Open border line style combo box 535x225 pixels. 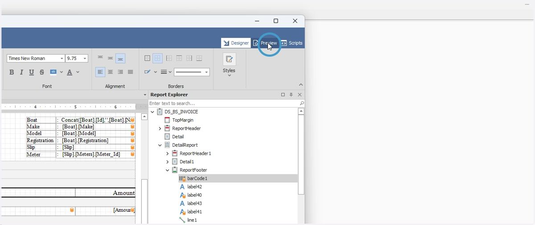192,72
